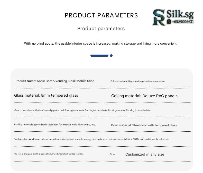This screenshot has width=203, height=173.
Task: Click the Guard booth base description
Action: tap(82, 110)
